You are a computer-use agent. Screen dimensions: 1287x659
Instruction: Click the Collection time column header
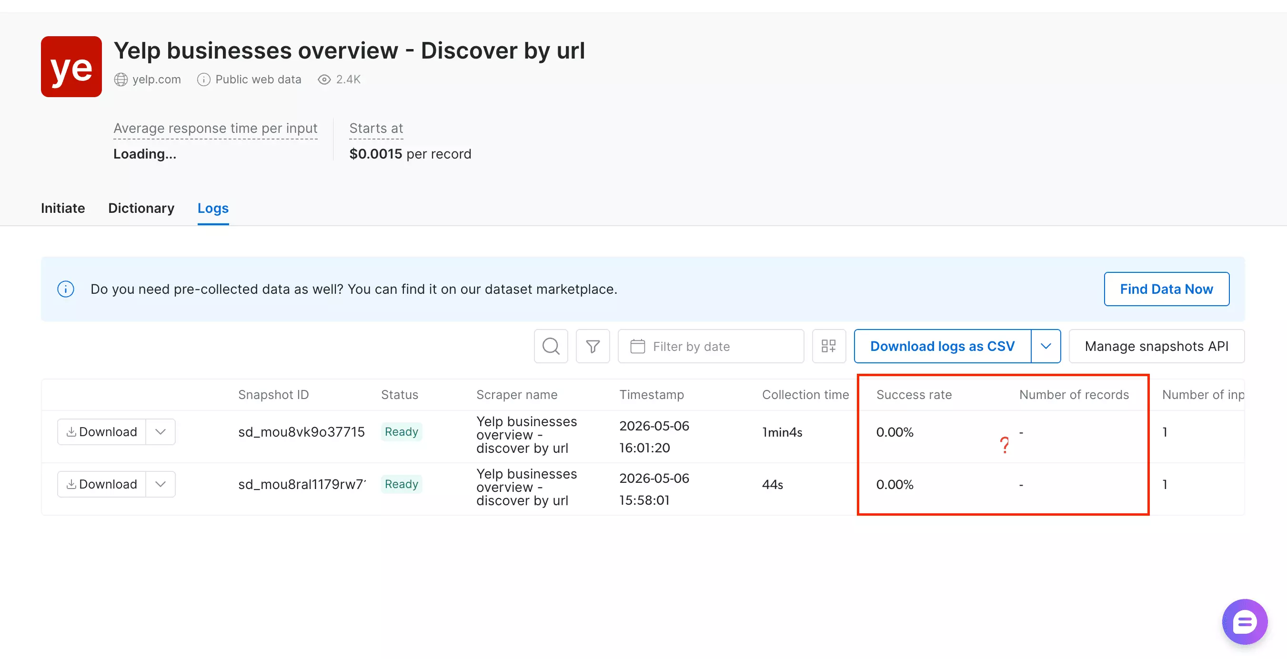(805, 395)
